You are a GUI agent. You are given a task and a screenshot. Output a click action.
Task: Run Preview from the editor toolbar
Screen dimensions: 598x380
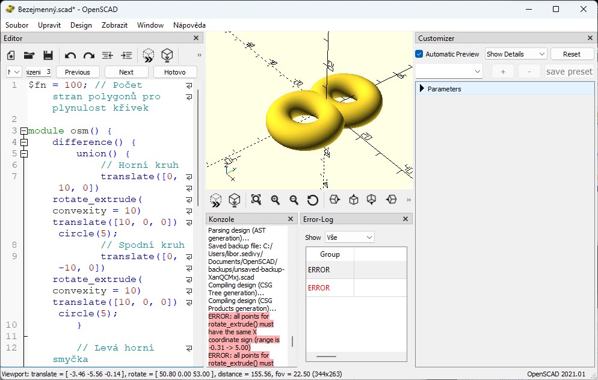[149, 56]
